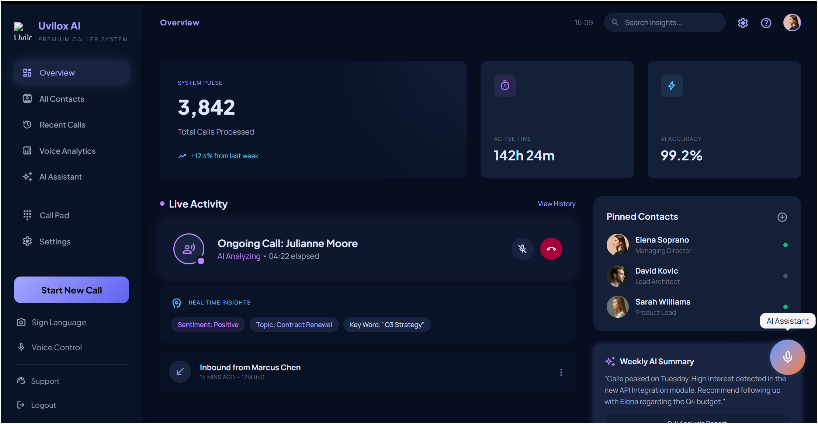Viewport: 818px width, 424px height.
Task: Click the sidebar Settings gear icon
Action: 27,241
